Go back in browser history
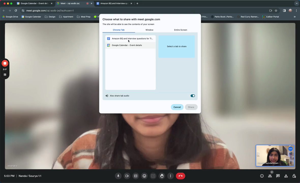The width and height of the screenshot is (300, 183). pyautogui.click(x=4, y=11)
